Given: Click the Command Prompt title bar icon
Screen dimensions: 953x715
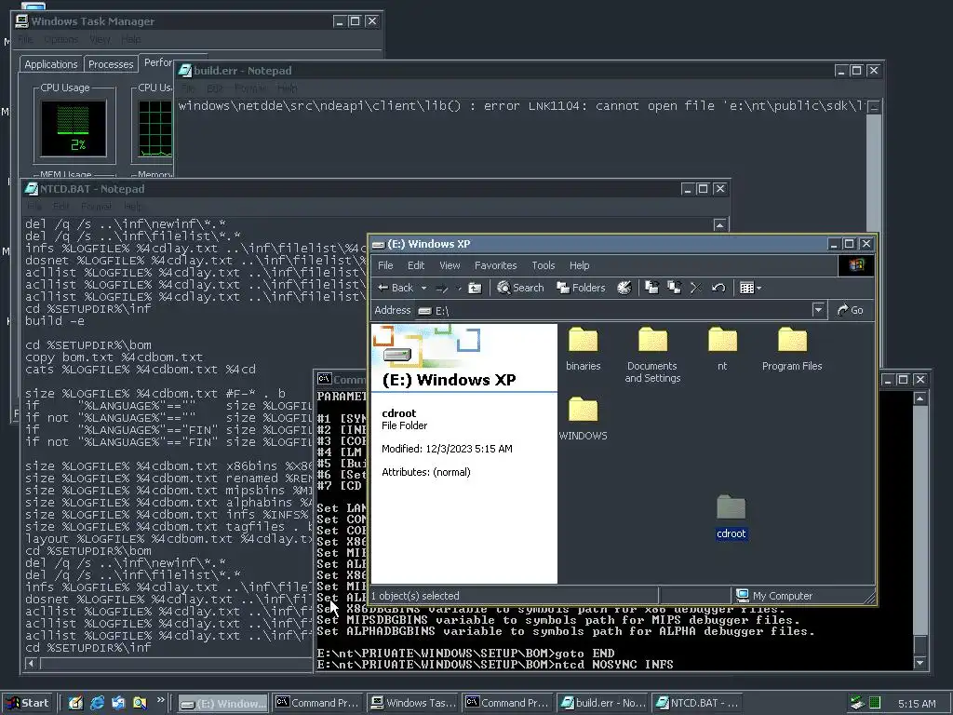Looking at the screenshot, I should click(x=324, y=379).
